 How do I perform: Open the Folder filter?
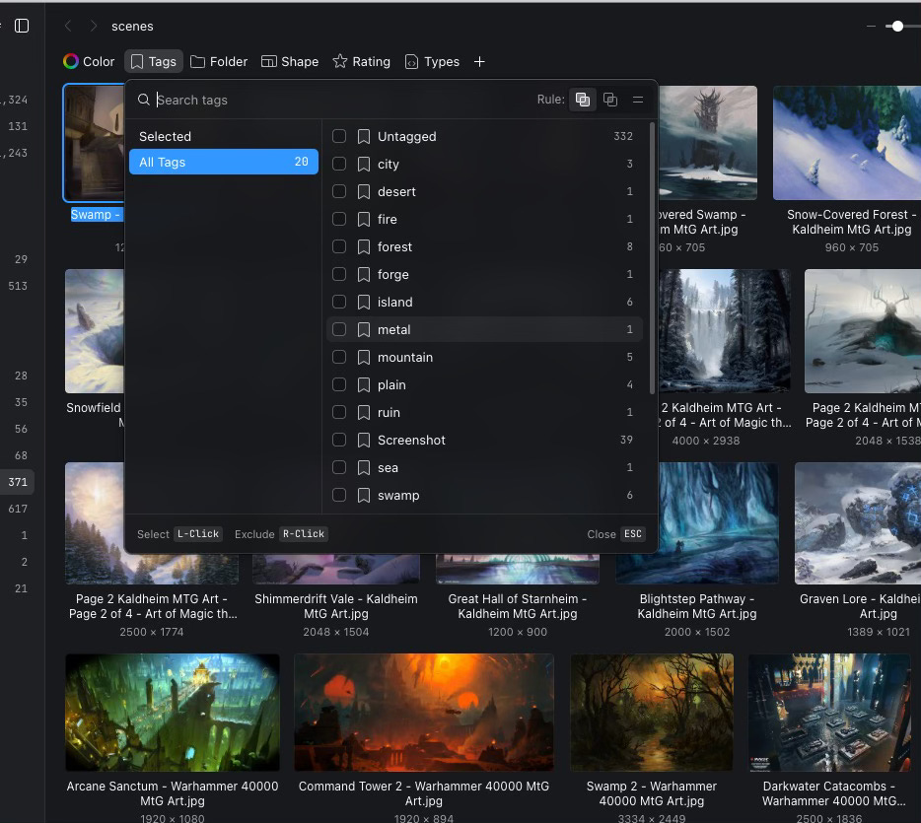[219, 62]
